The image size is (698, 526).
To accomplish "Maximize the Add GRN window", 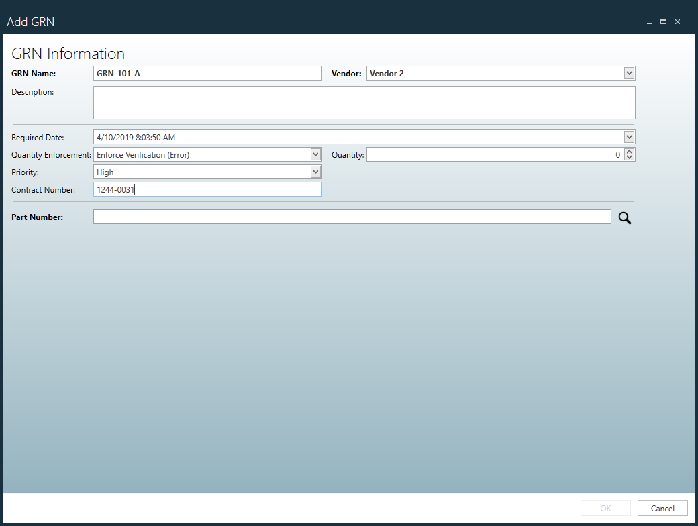I will pyautogui.click(x=663, y=21).
